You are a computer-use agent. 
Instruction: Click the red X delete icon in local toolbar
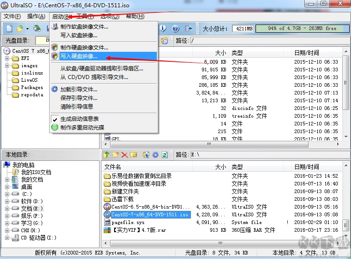pos(124,155)
